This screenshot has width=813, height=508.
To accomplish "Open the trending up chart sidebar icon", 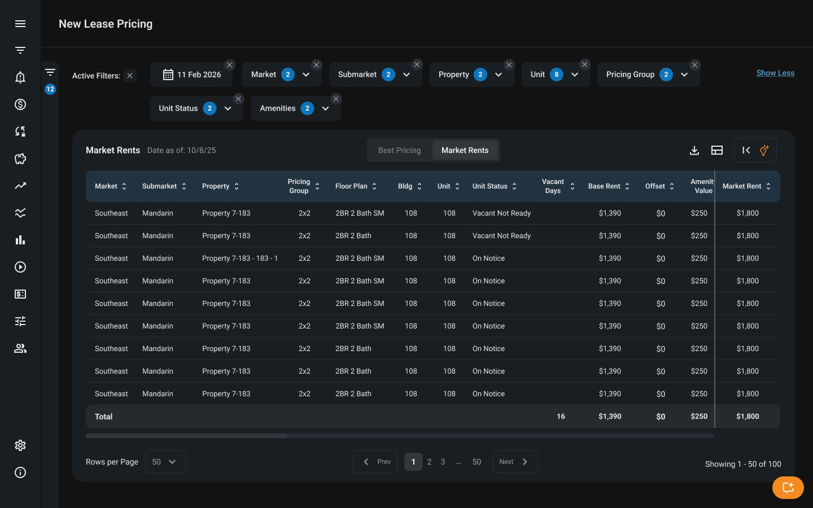I will 20,186.
